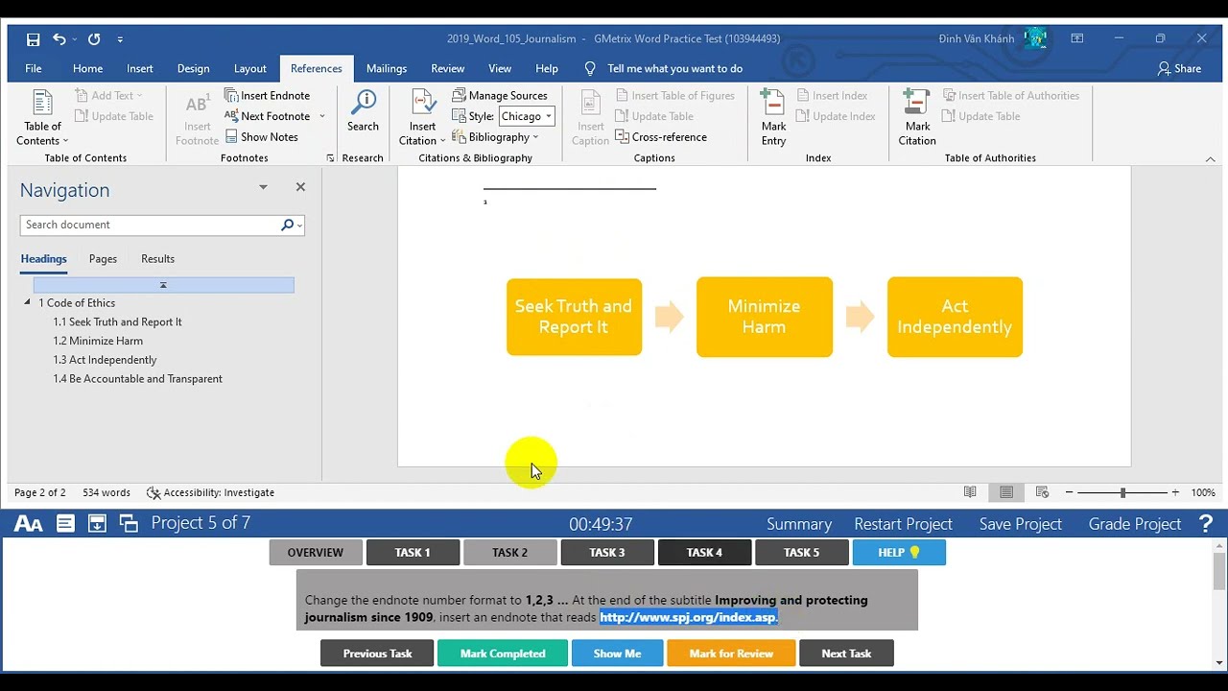This screenshot has height=691, width=1228.
Task: Click the jump-to-beginning bar in headings
Action: [163, 285]
